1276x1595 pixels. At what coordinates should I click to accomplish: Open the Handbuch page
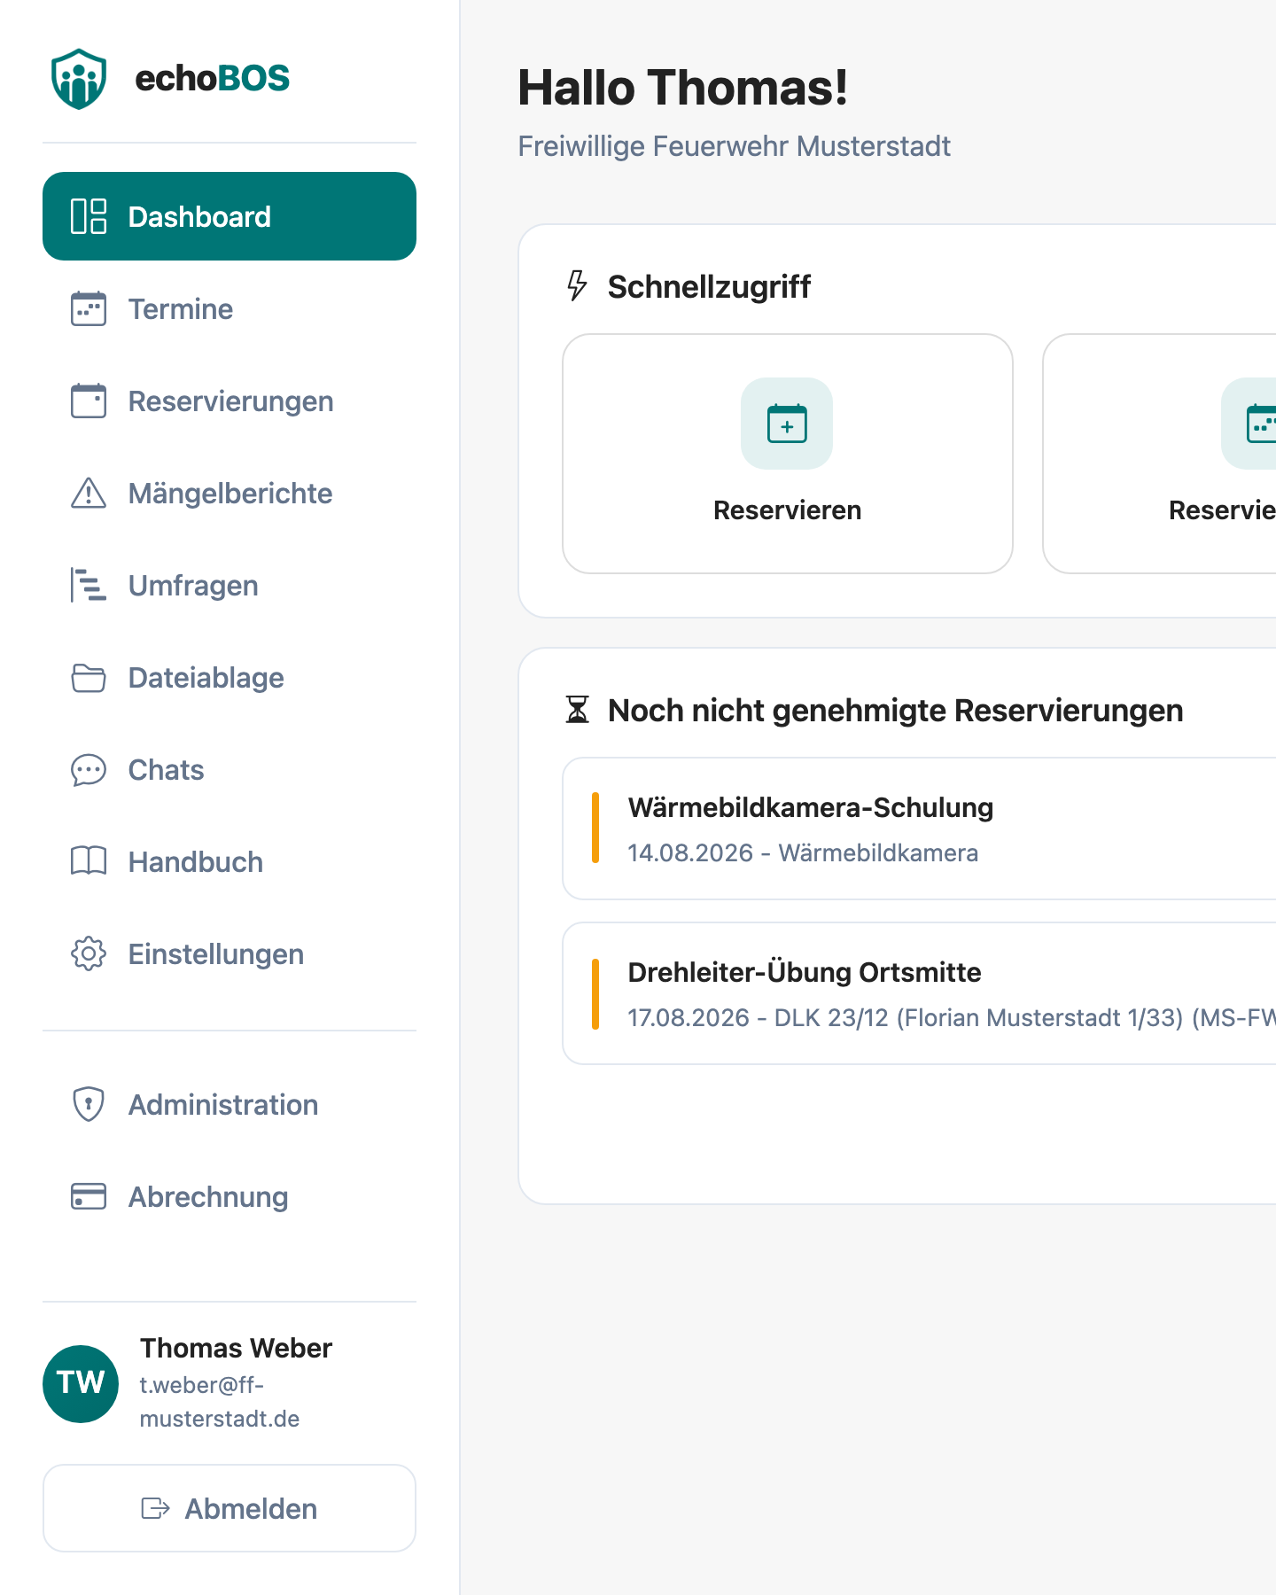point(230,861)
